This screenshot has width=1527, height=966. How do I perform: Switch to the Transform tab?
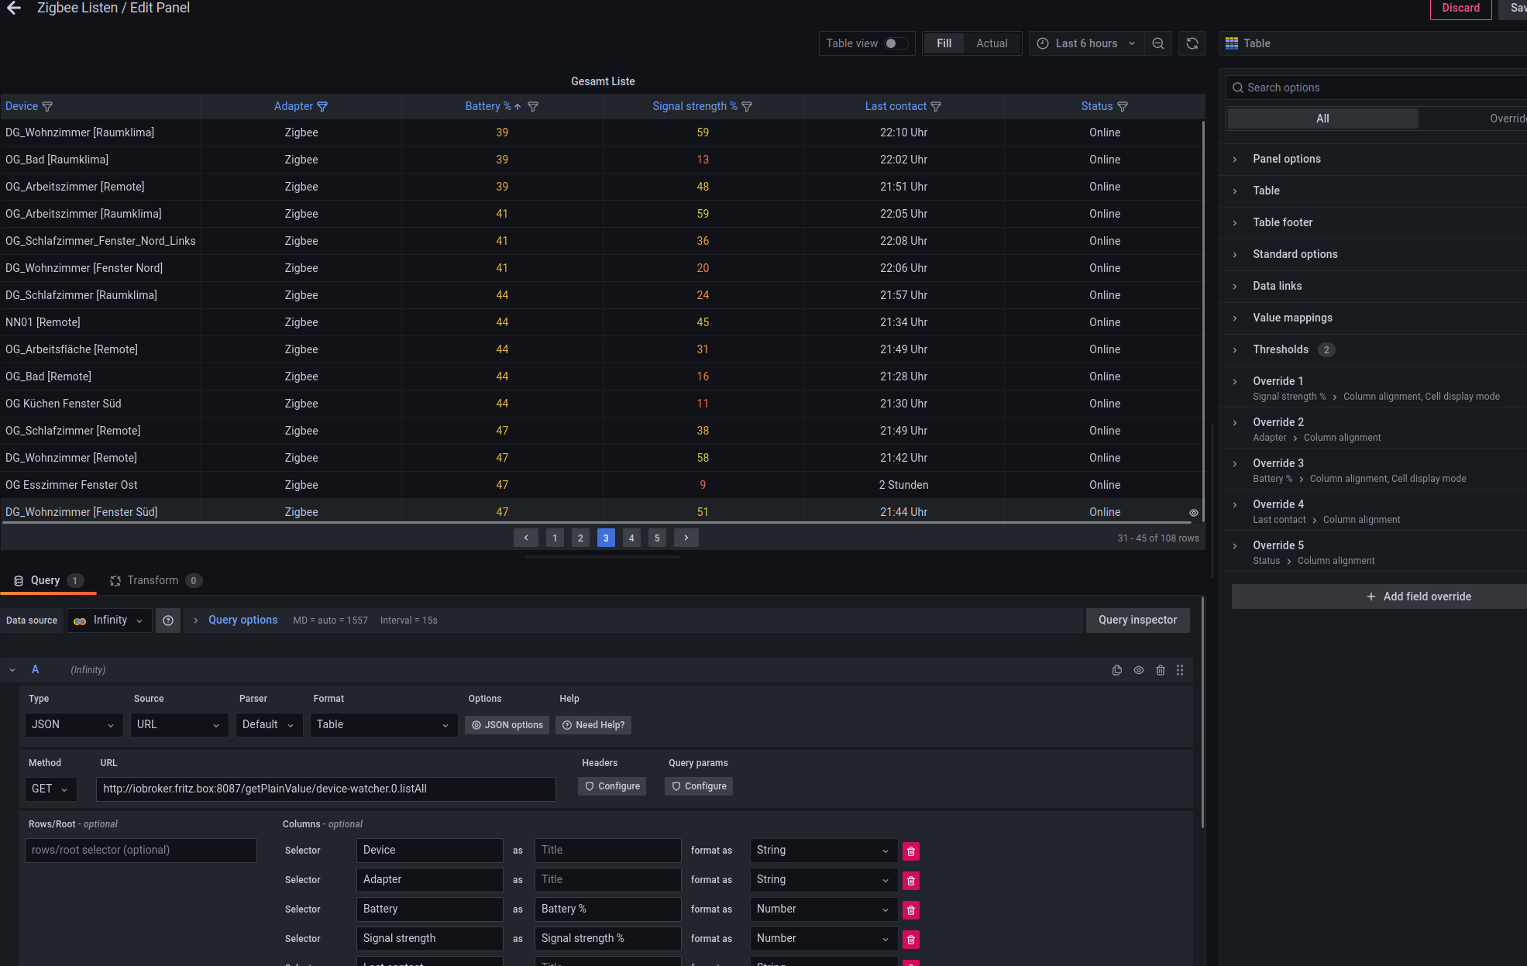(x=155, y=581)
